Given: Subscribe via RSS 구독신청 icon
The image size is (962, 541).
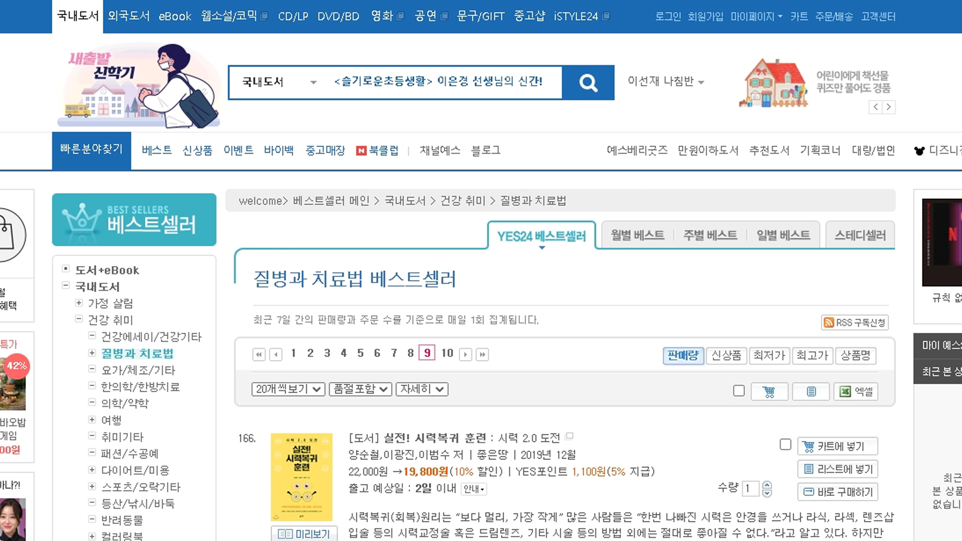Looking at the screenshot, I should (x=855, y=323).
